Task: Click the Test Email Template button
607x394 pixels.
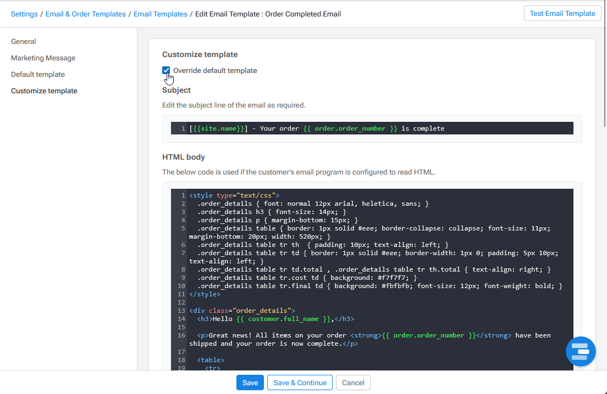Action: point(562,14)
